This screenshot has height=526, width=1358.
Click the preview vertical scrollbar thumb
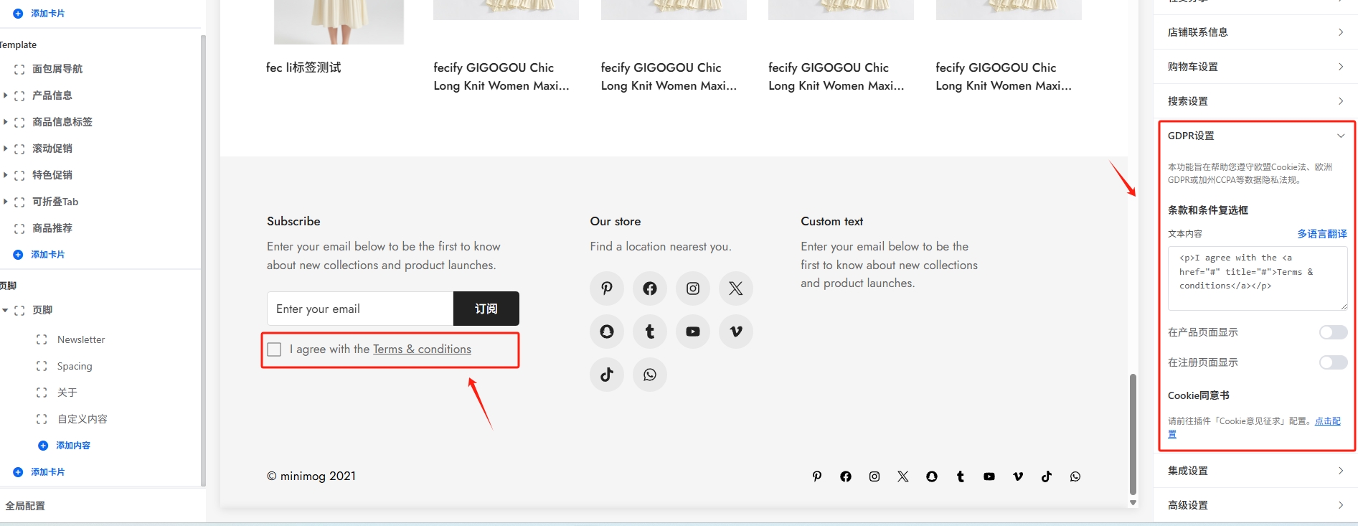tap(1133, 433)
